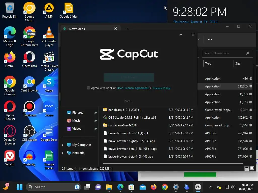Launch Opera Browser desktop icon

[x=10, y=110]
